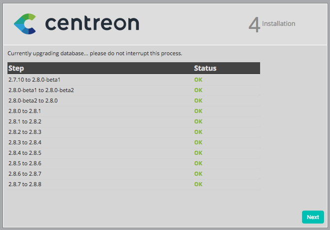Viewport: 330px width, 230px height.
Task: Click the centreon wordmark text
Action: click(92, 23)
